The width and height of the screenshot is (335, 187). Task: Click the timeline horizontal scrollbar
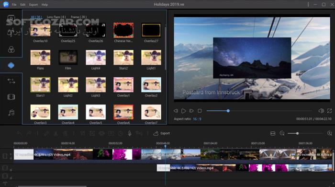coord(52,186)
